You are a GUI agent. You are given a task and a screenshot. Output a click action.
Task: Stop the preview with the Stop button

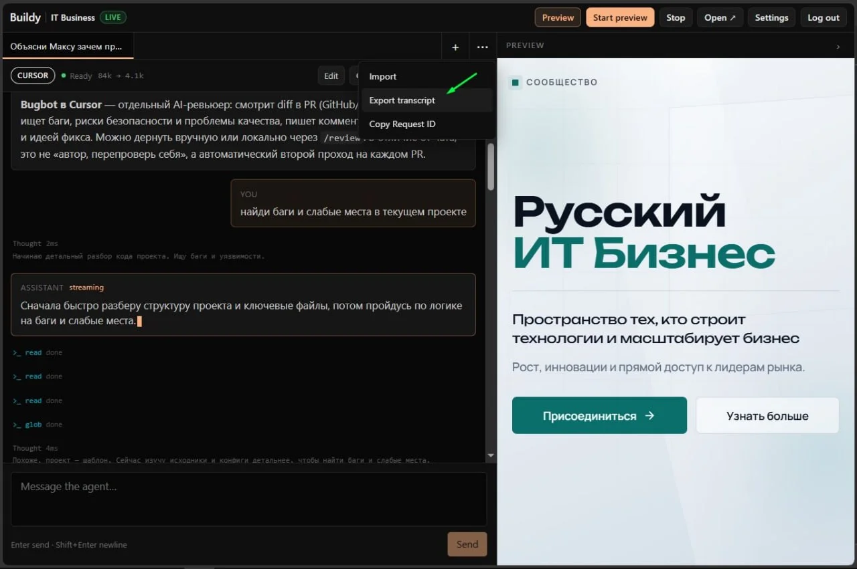676,17
